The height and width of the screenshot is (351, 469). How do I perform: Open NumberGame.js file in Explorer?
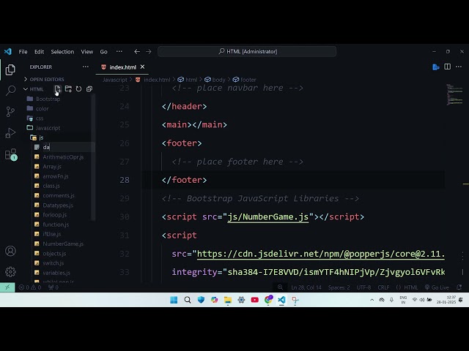pyautogui.click(x=63, y=244)
